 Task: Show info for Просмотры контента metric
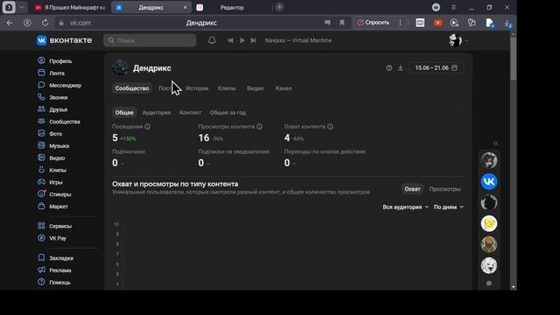point(260,126)
